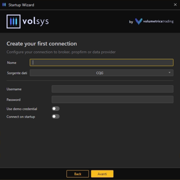This screenshot has height=180, width=180.
Task: Turn on Connect on startup switch
Action: pos(56,116)
